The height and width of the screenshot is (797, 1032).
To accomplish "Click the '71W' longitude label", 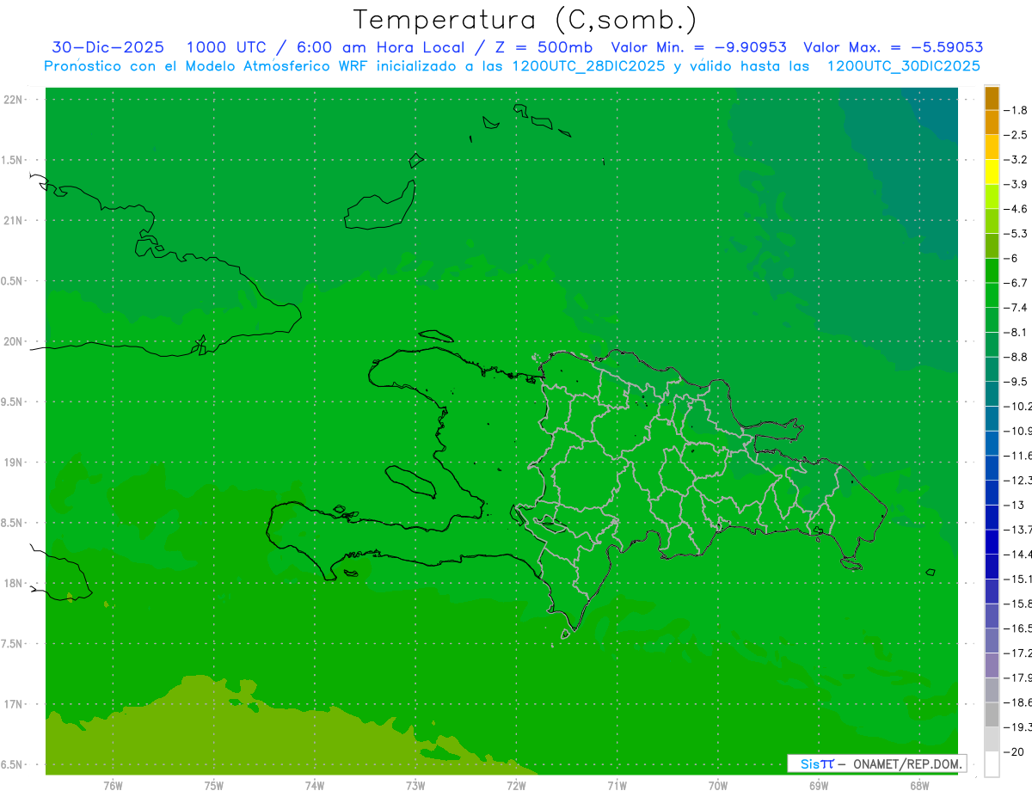I will (x=617, y=786).
